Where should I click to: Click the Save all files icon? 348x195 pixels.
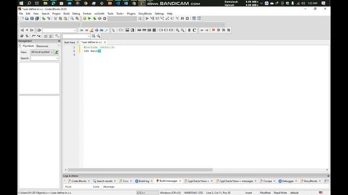37,18
